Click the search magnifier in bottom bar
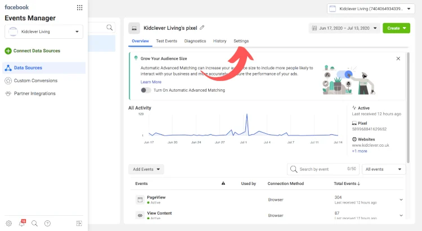This screenshot has width=422, height=231. (34, 223)
